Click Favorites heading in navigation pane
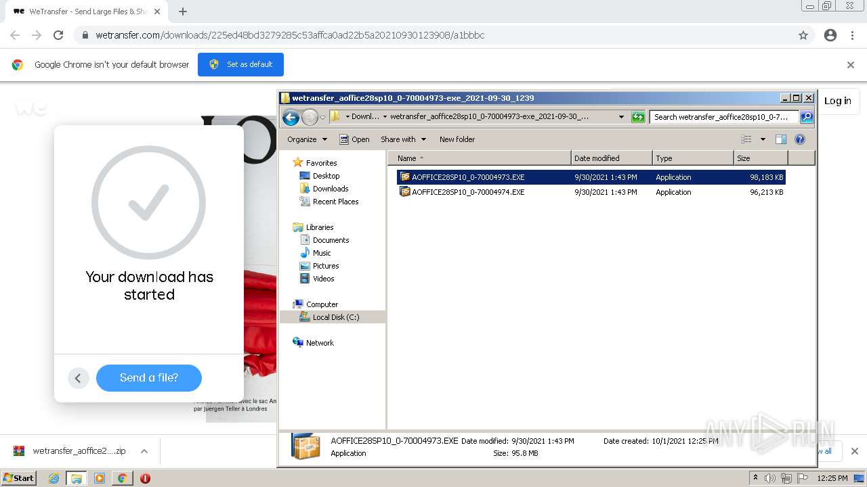Image resolution: width=867 pixels, height=487 pixels. (x=321, y=163)
